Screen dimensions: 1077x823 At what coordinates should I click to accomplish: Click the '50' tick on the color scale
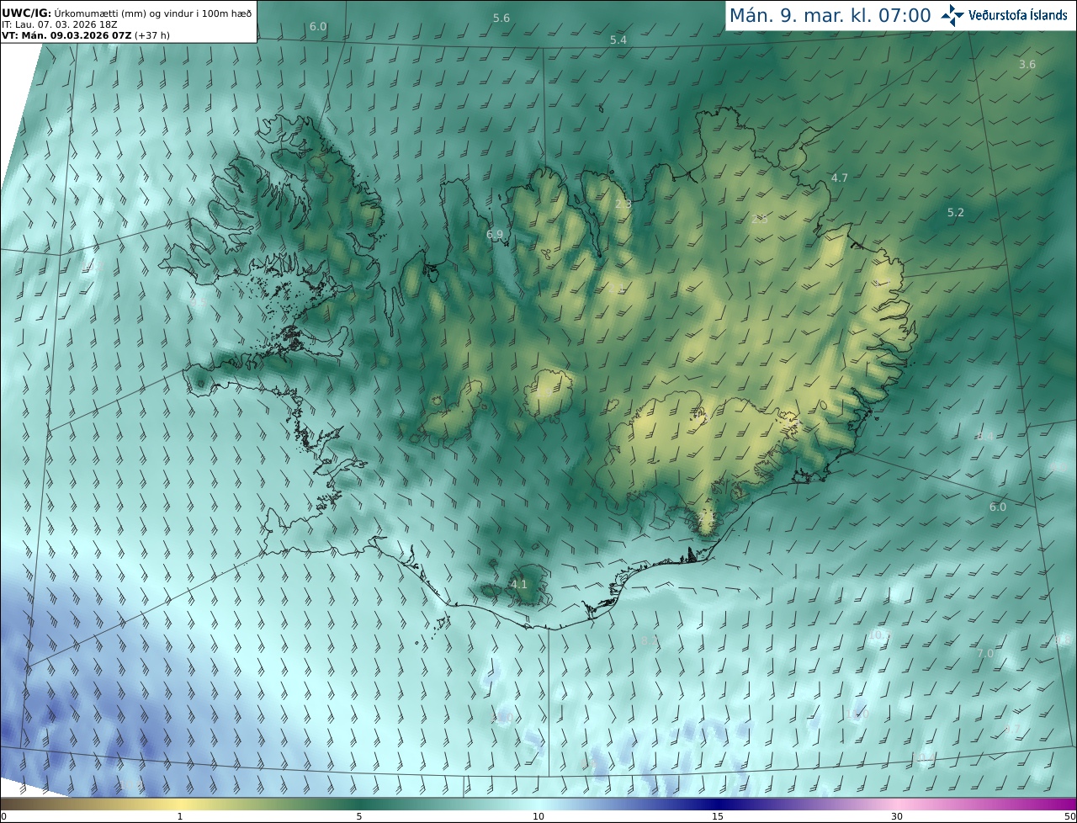tap(1070, 816)
